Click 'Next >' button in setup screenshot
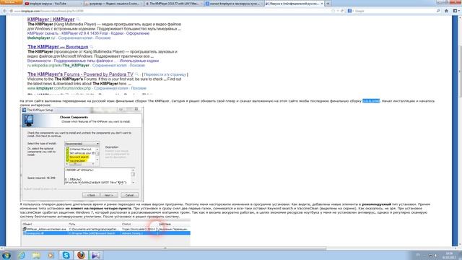Viewport: 462px width, 260px height. click(x=109, y=195)
